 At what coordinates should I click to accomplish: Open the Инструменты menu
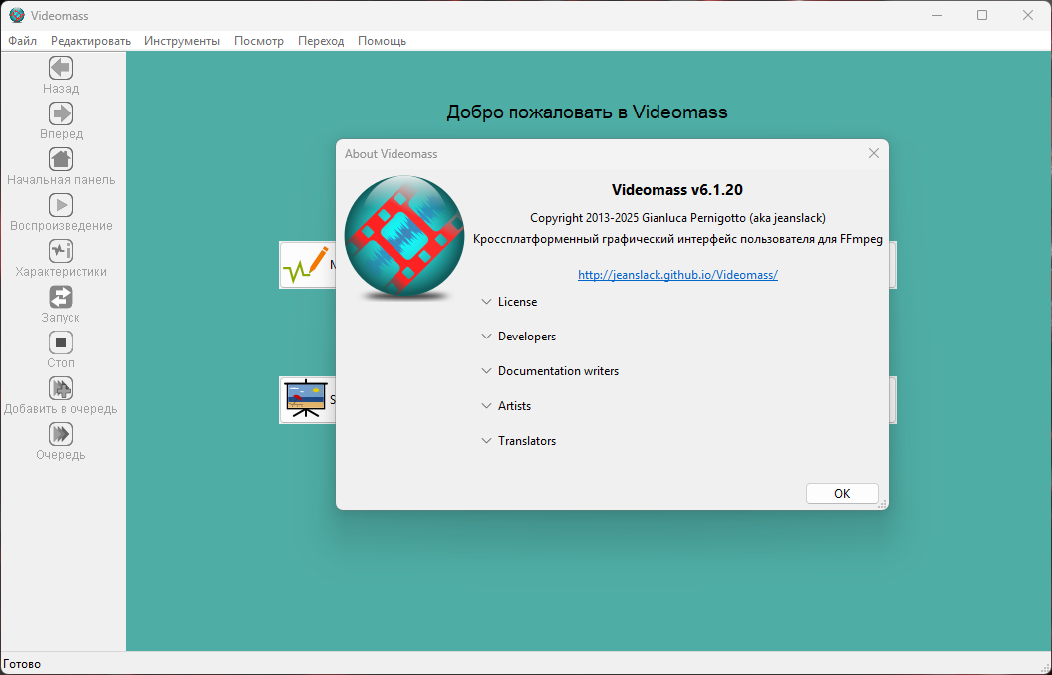[x=182, y=41]
